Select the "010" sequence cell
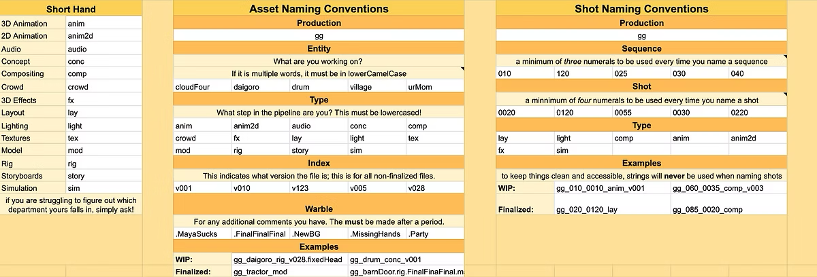Image resolution: width=817 pixels, height=277 pixels. [525, 73]
